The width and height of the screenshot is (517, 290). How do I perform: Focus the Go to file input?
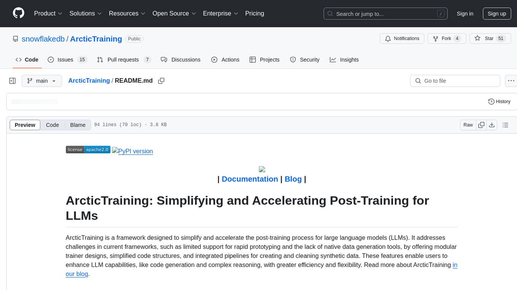coord(455,81)
